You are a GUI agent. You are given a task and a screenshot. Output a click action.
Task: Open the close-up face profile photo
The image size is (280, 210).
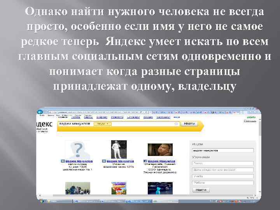pyautogui.click(x=160, y=150)
